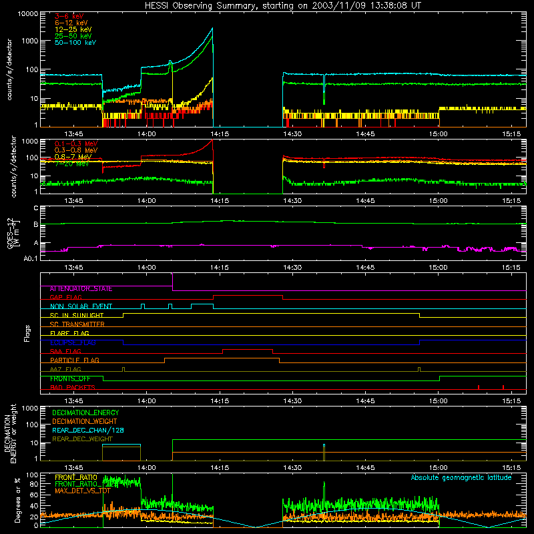Pick the REAR_DEC_CHAN/128 legend label

87,430
